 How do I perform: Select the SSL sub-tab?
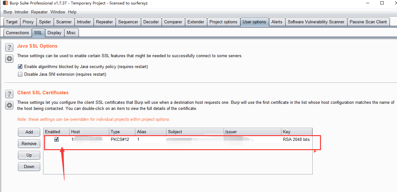click(x=38, y=33)
